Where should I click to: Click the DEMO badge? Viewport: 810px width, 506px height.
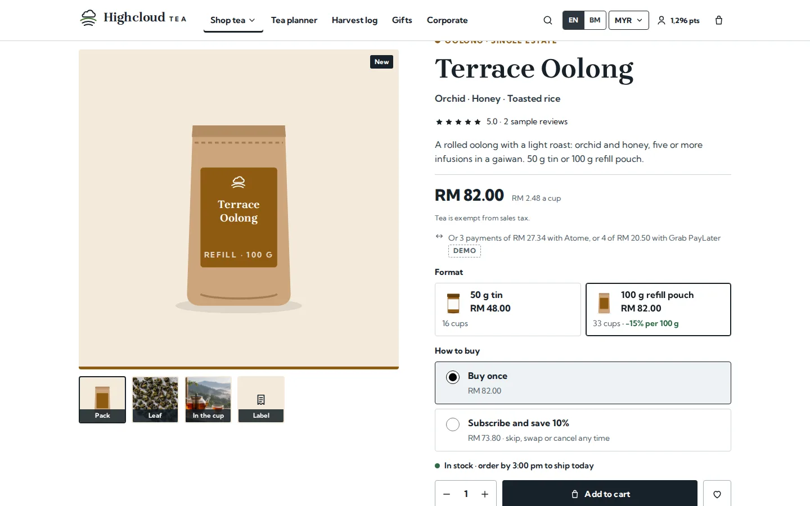[465, 251]
